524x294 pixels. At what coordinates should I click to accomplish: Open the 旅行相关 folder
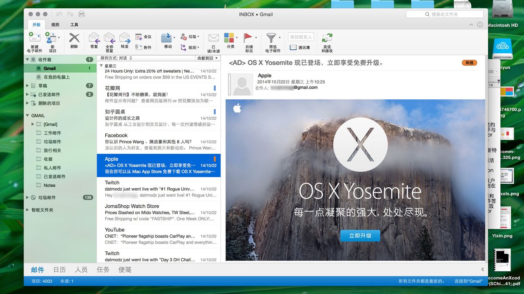click(x=60, y=150)
